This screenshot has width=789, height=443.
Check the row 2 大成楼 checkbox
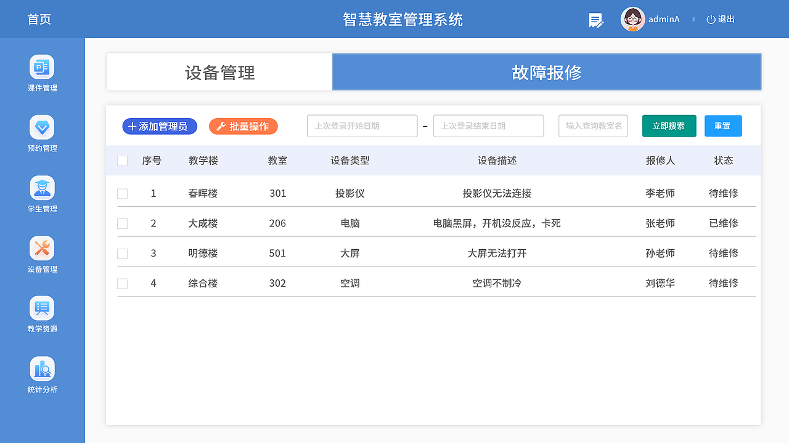[122, 223]
